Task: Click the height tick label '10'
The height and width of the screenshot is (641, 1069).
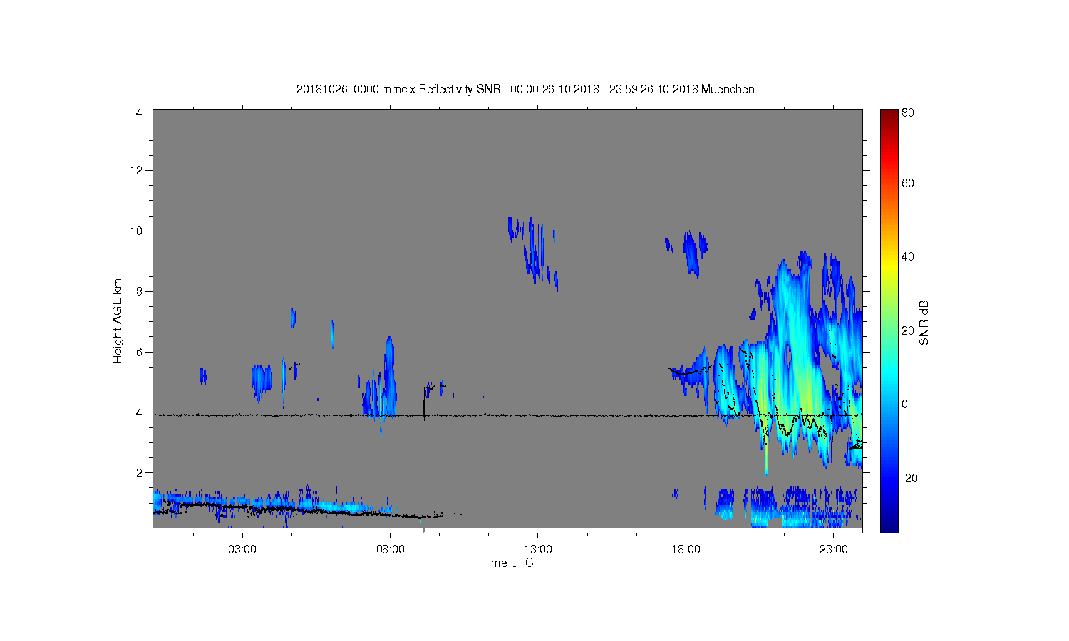Action: tap(136, 231)
